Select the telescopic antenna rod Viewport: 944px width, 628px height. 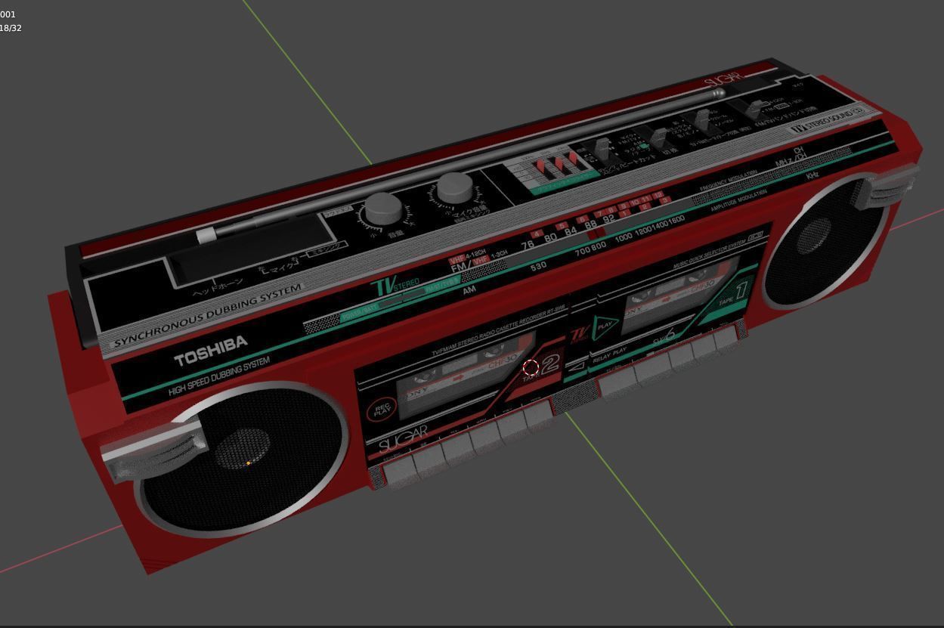461,165
